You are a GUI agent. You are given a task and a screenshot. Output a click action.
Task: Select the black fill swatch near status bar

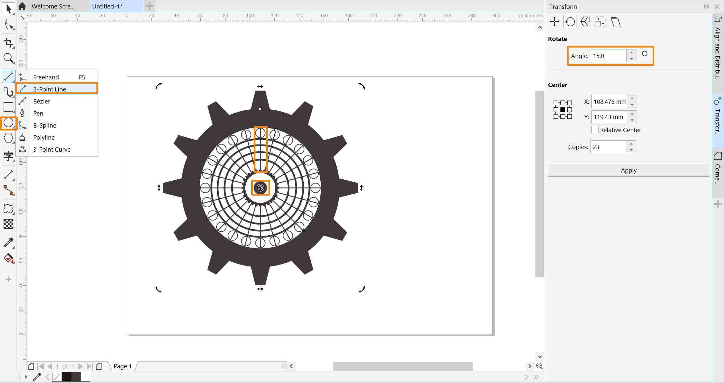coord(67,376)
